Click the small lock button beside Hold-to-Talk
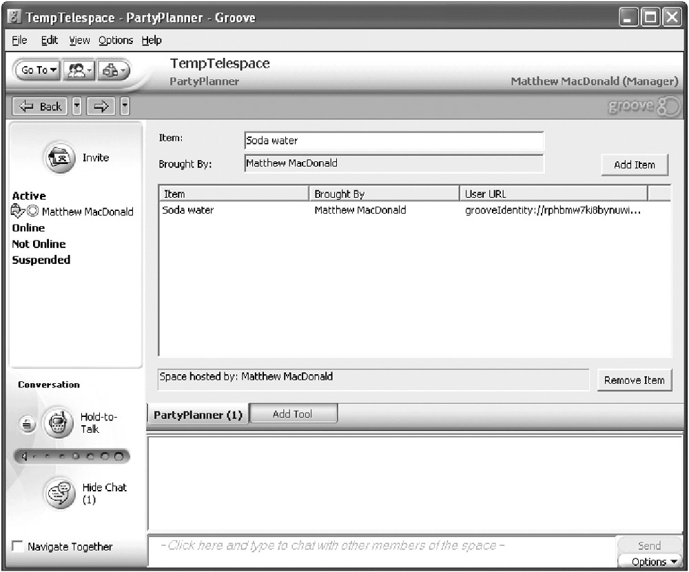This screenshot has width=689, height=572. coord(27,424)
